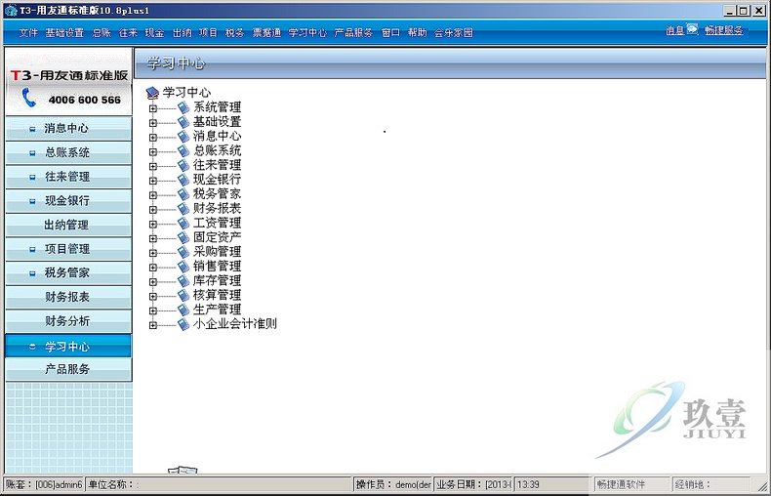Open the 会乐家园 menu
The width and height of the screenshot is (771, 496).
point(454,32)
